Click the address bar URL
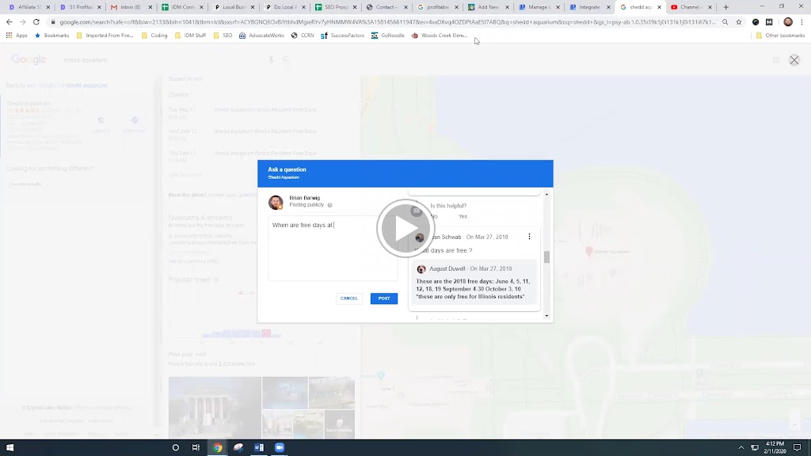 [x=387, y=22]
